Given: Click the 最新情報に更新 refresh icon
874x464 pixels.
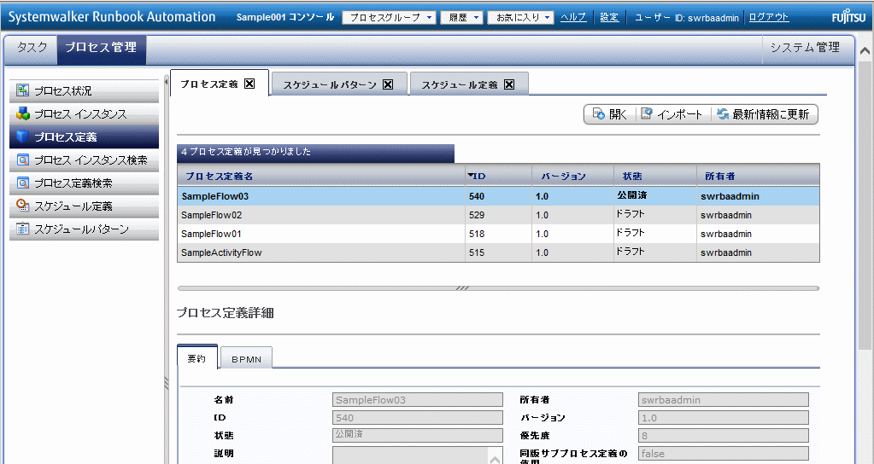Looking at the screenshot, I should [x=723, y=114].
